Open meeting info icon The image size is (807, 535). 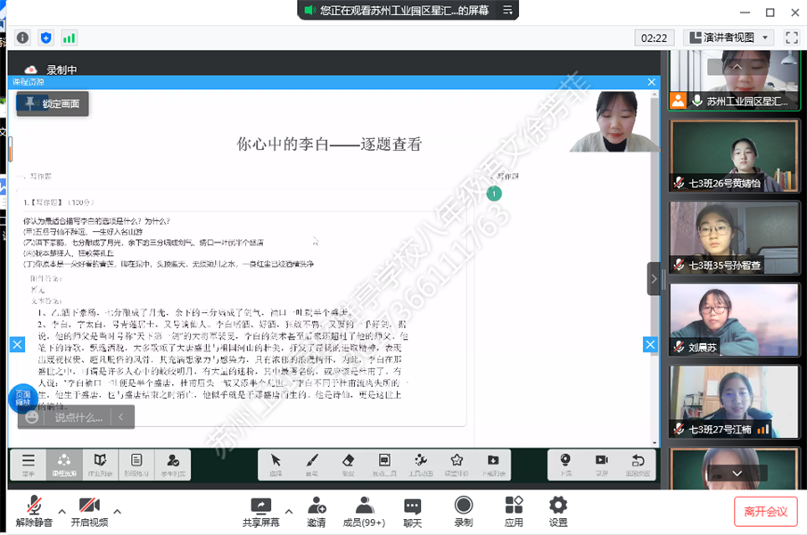(22, 37)
